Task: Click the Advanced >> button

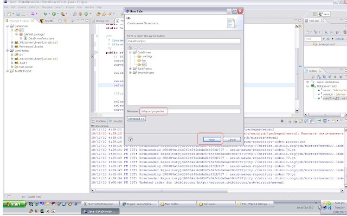Action: [x=136, y=119]
